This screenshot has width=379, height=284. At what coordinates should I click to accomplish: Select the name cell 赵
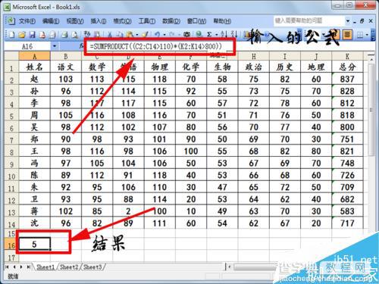click(34, 79)
